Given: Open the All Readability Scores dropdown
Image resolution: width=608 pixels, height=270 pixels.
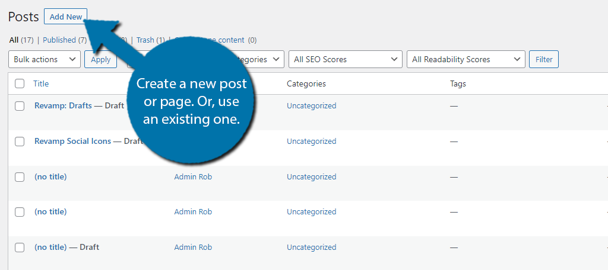Looking at the screenshot, I should 465,59.
